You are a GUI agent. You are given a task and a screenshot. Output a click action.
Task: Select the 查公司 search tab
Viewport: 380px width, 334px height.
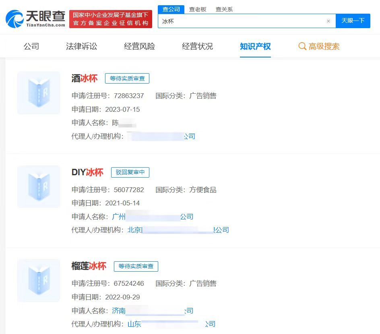click(x=171, y=9)
